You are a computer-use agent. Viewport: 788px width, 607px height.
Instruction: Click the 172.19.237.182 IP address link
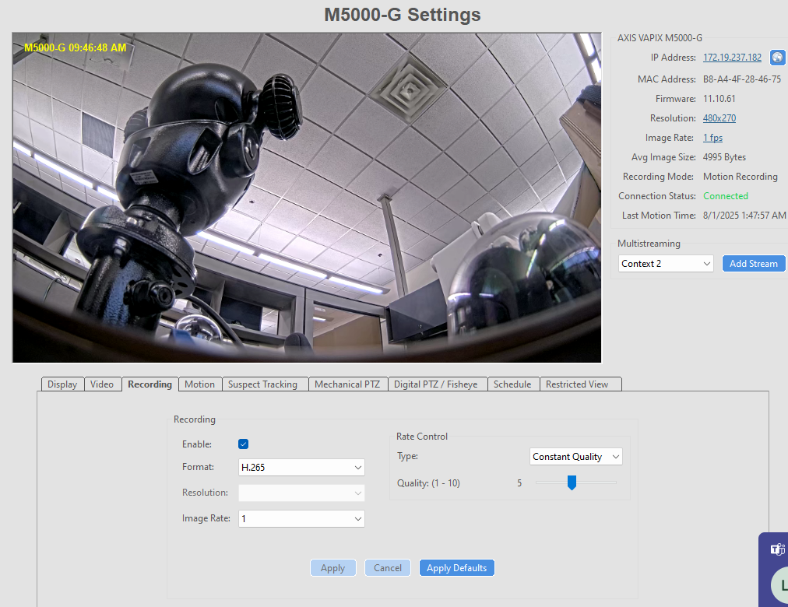(732, 58)
